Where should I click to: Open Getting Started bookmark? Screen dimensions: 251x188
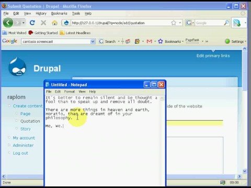click(x=43, y=33)
